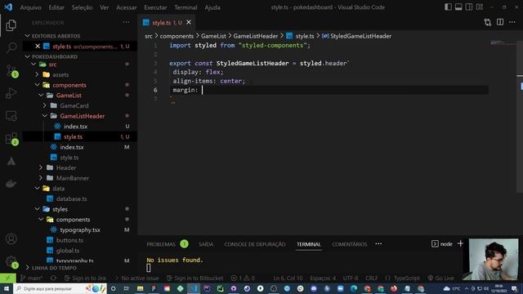This screenshot has height=294, width=523.
Task: Collapse the GameList folder
Action: pyautogui.click(x=41, y=96)
